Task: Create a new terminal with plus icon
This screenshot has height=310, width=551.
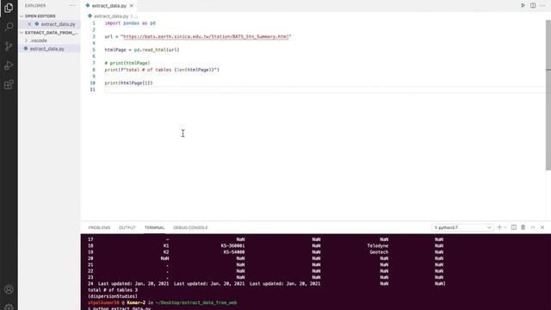Action: click(x=499, y=227)
